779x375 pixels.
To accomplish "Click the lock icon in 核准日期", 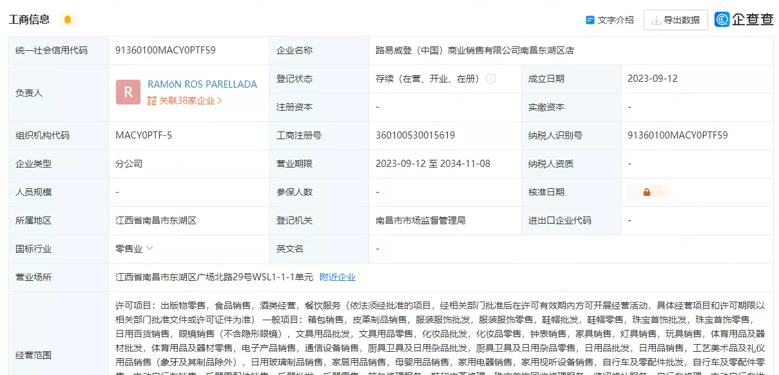I will point(646,192).
